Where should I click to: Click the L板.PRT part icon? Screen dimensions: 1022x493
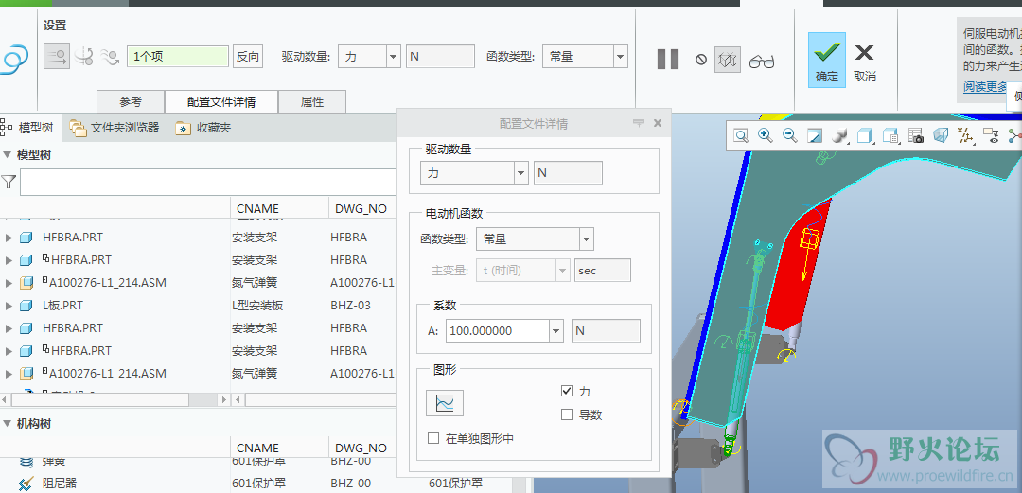(26, 306)
